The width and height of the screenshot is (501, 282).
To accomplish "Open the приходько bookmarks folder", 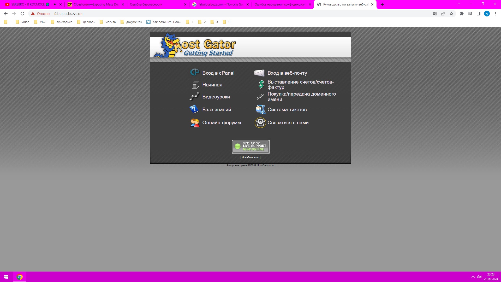I will (62, 22).
